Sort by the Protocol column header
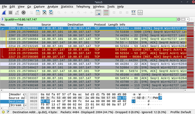Screen dimensions: 195x114 point(101,25)
